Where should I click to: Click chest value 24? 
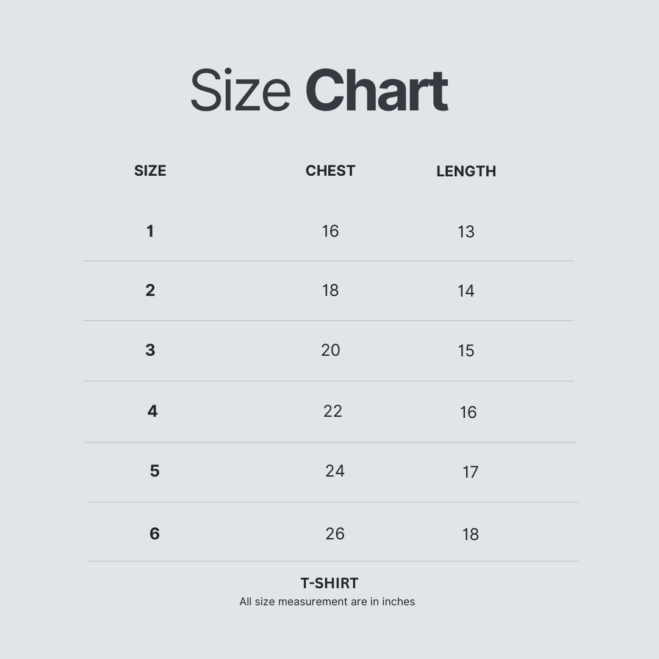click(x=334, y=471)
